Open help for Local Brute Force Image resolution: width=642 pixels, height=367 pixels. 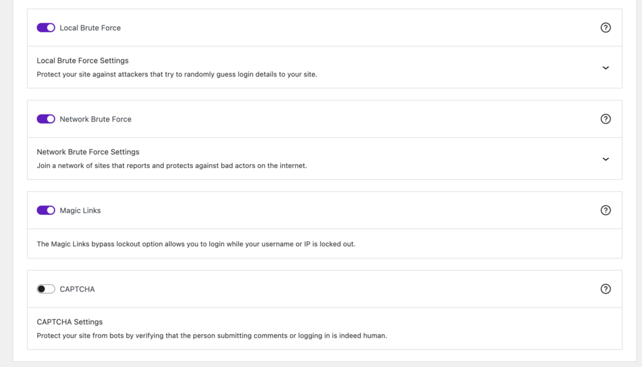coord(605,28)
